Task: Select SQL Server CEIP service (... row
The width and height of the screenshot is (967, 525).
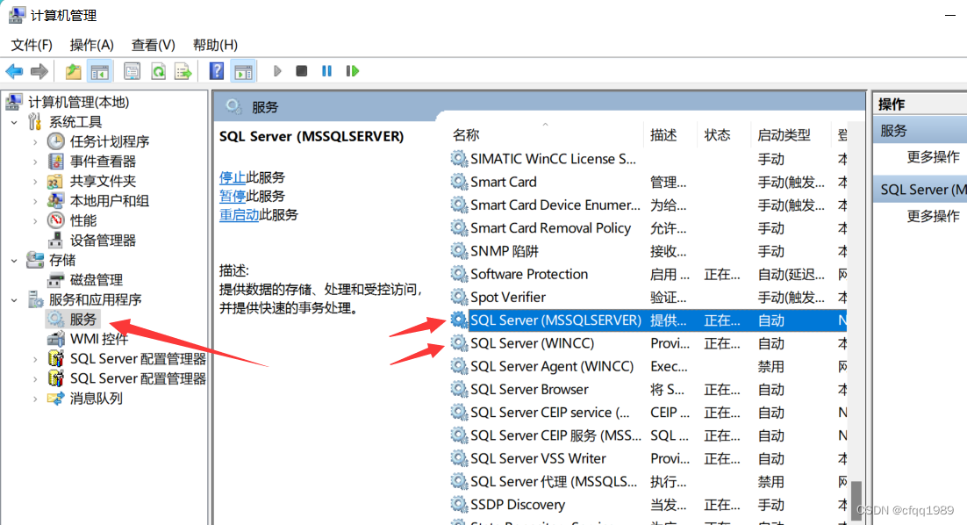Action: [648, 412]
